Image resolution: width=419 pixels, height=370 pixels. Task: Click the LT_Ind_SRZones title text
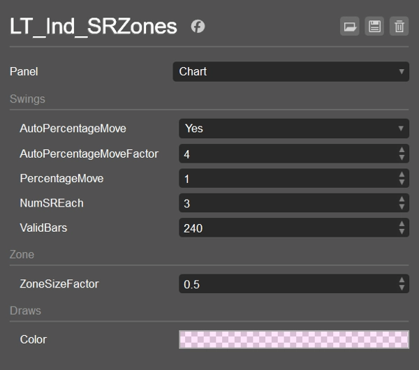point(94,27)
